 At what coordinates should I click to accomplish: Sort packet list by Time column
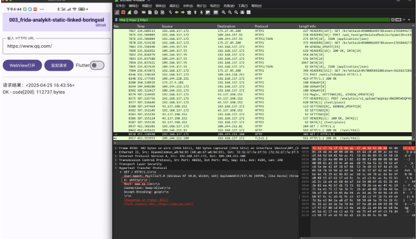click(141, 27)
